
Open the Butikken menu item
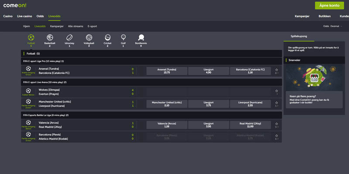[325, 16]
